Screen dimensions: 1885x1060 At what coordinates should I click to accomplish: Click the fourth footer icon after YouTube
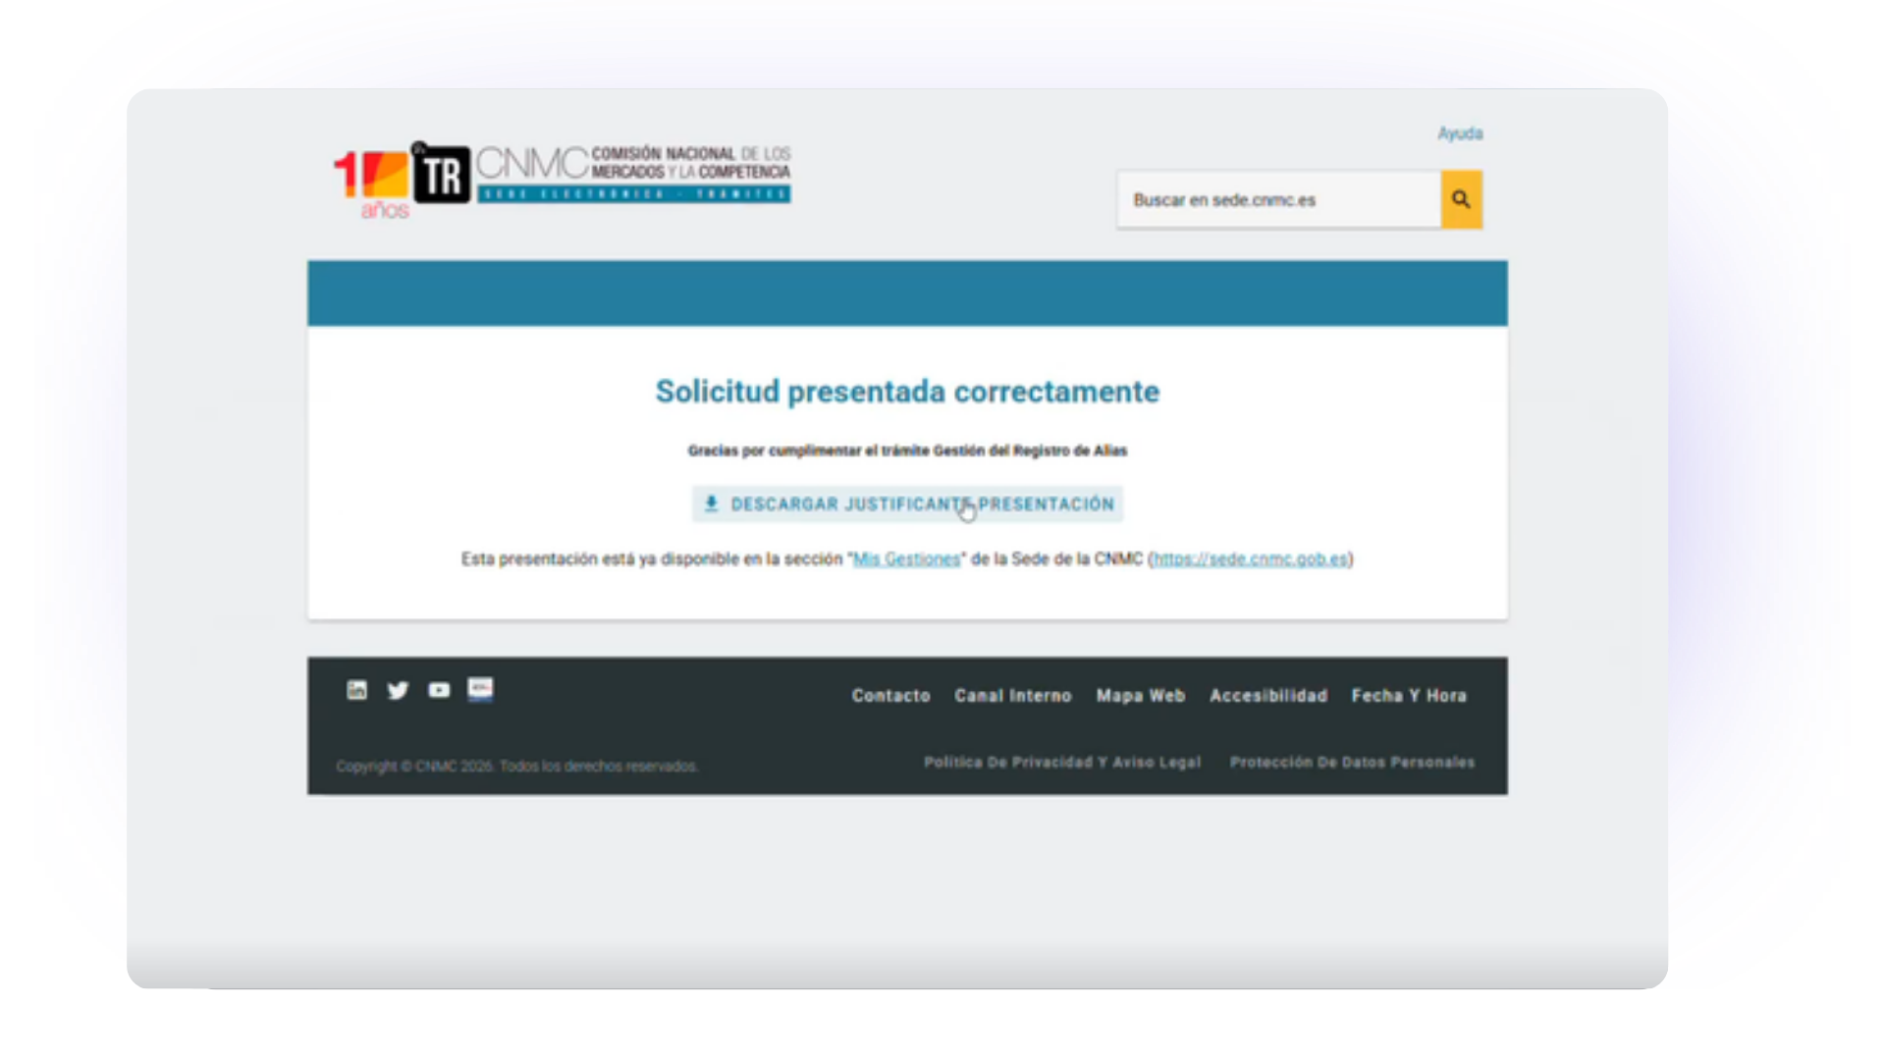[480, 689]
